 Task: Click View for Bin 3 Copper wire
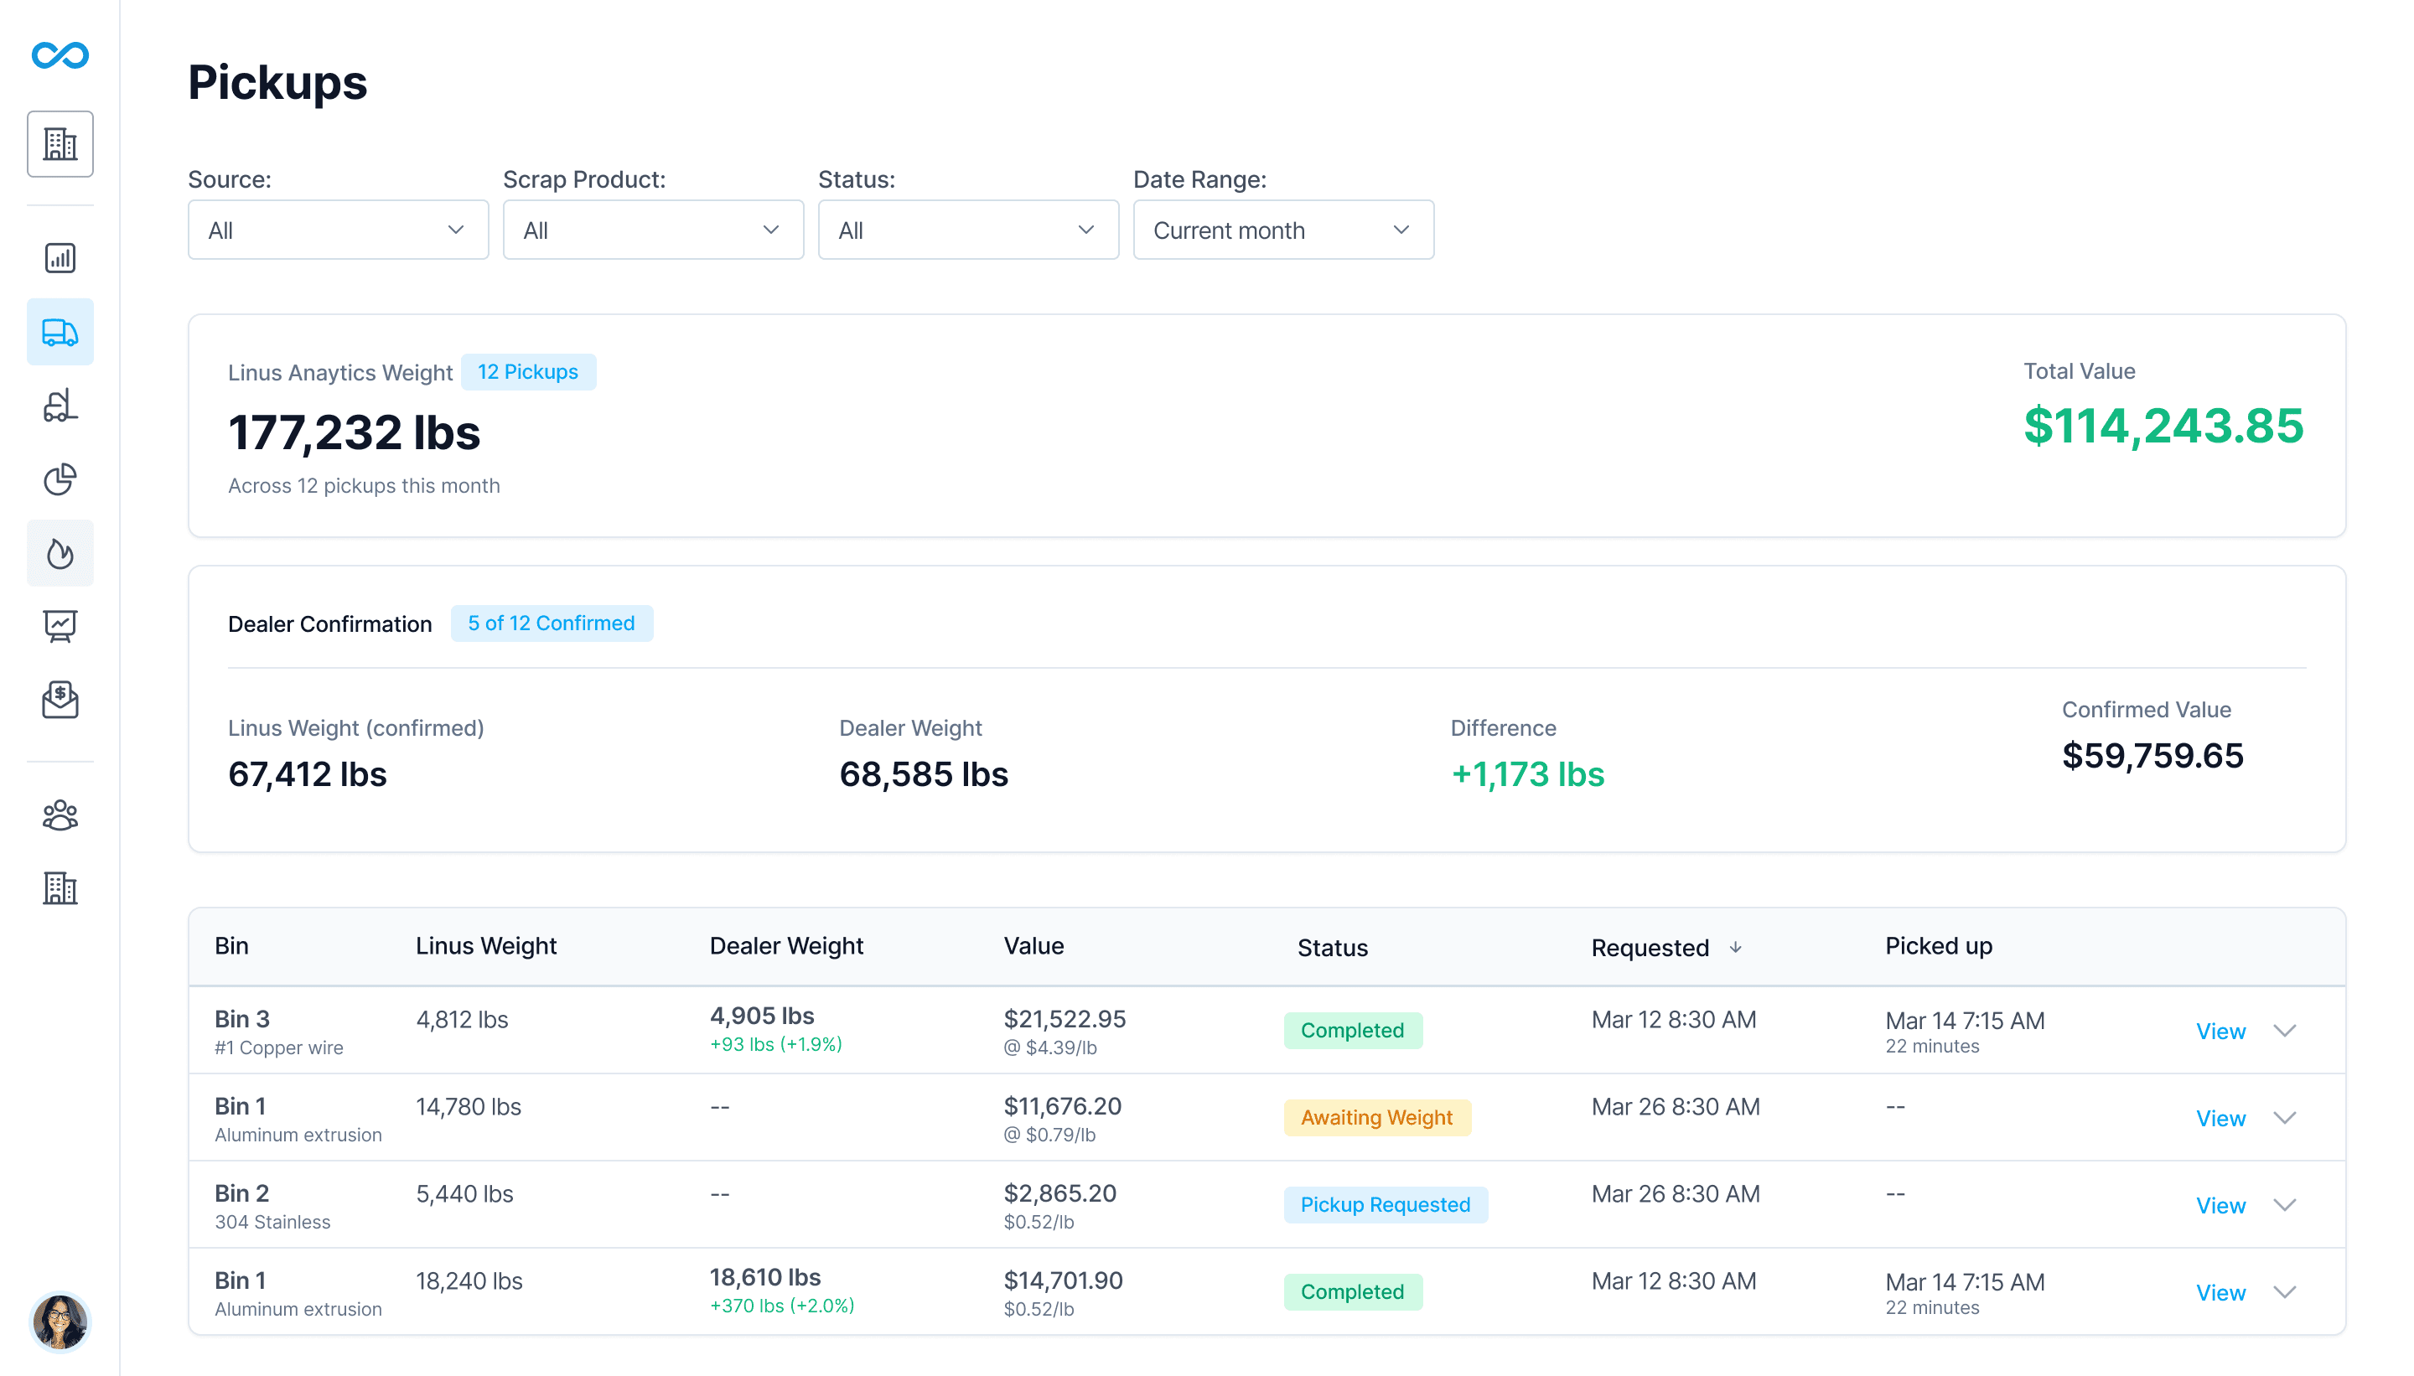[x=2220, y=1031]
